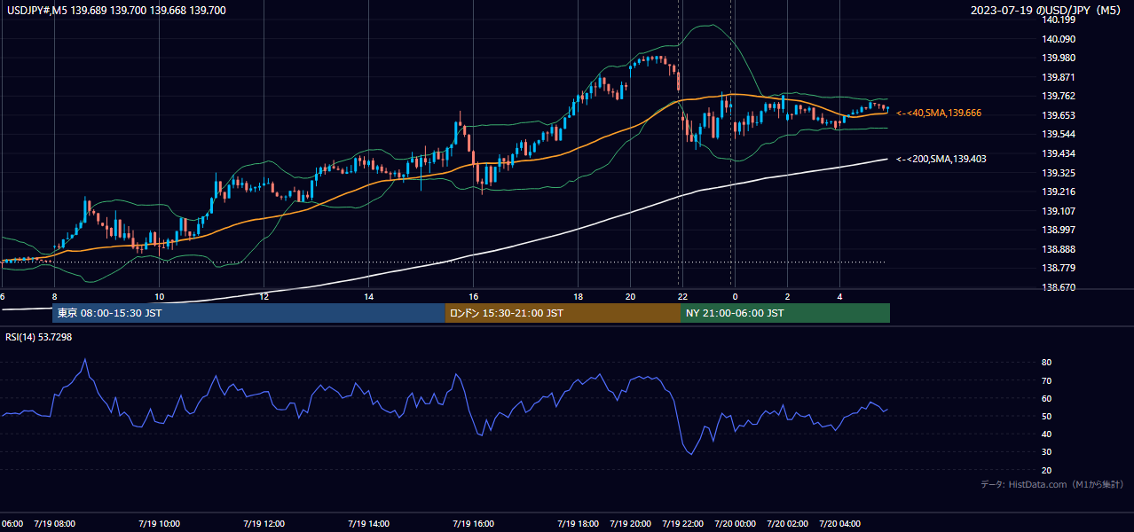This screenshot has height=532, width=1134.
Task: Click price axis value 139.762
Action: (x=1059, y=97)
